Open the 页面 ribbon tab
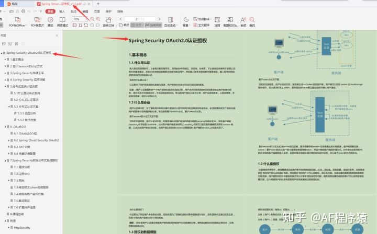Image resolution: width=377 pixels, height=234 pixels. [x=97, y=11]
